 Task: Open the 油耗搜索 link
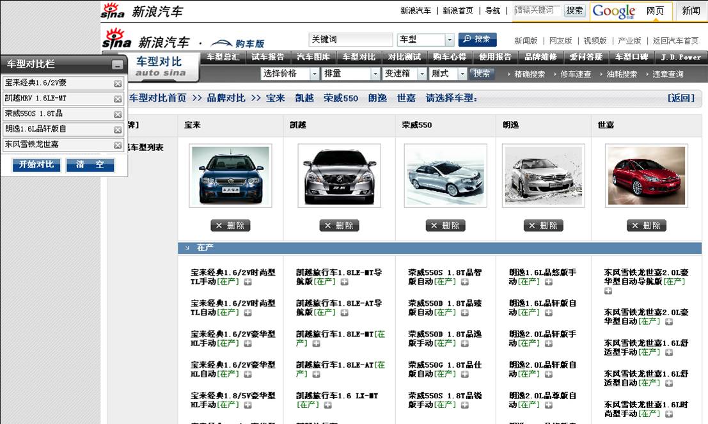pos(621,74)
